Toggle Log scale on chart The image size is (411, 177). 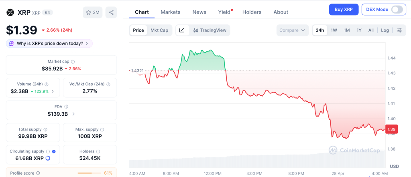point(385,30)
